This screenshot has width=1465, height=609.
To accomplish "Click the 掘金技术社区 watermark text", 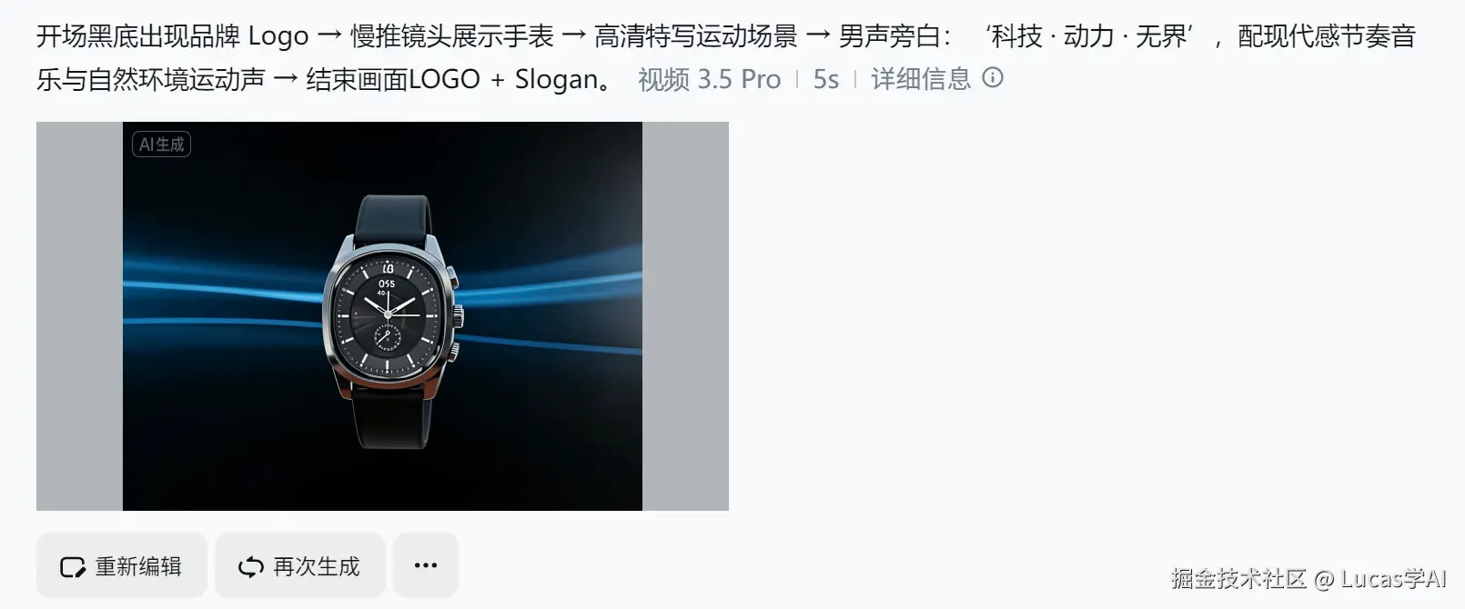I will (x=1239, y=579).
